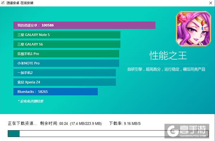
Task: Select the 我的逍遥安卓 100586 score bar
Action: coord(84,25)
